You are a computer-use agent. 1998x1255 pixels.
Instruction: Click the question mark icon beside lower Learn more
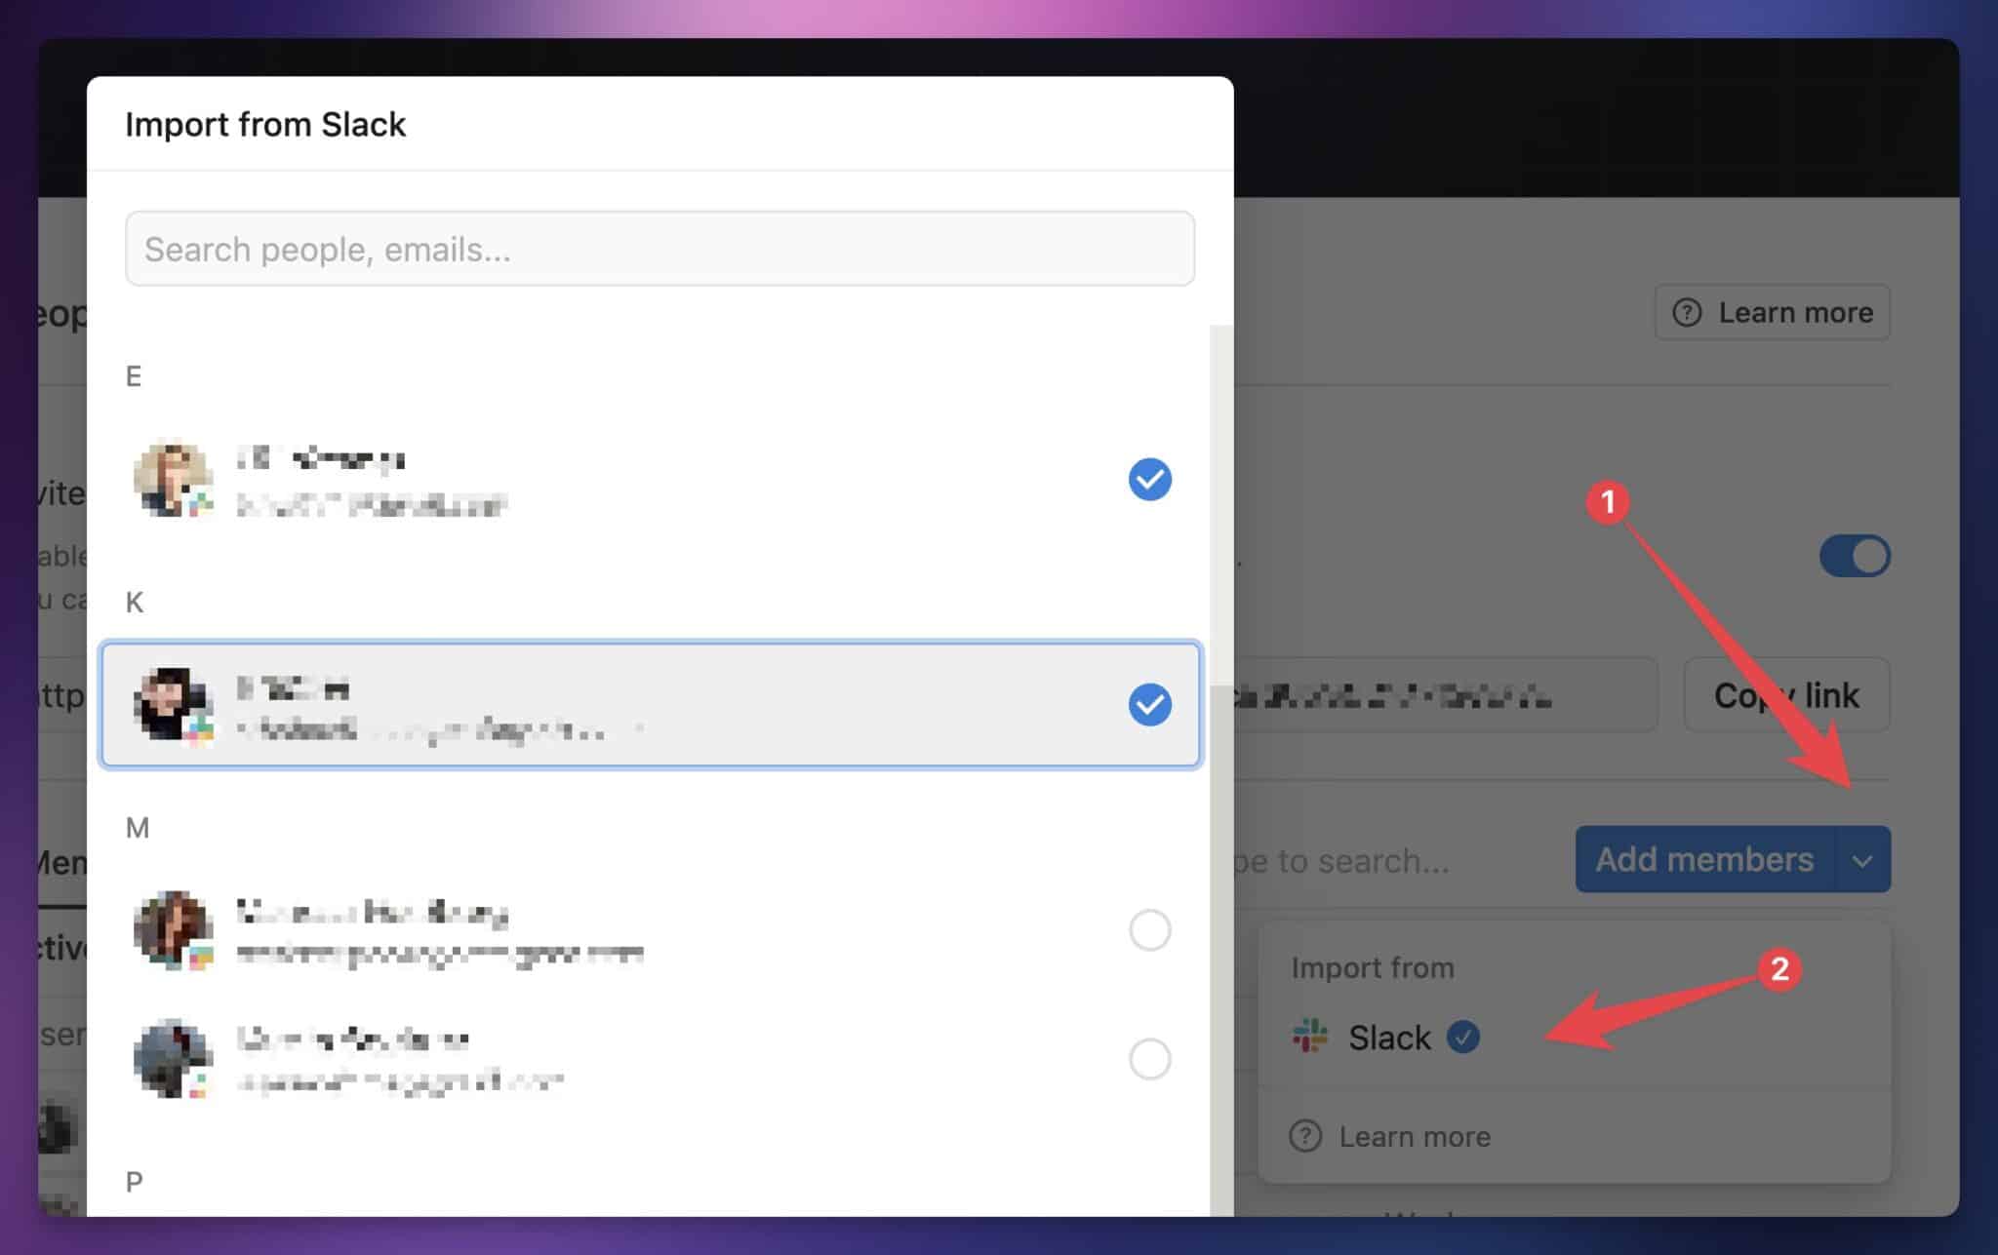tap(1305, 1135)
